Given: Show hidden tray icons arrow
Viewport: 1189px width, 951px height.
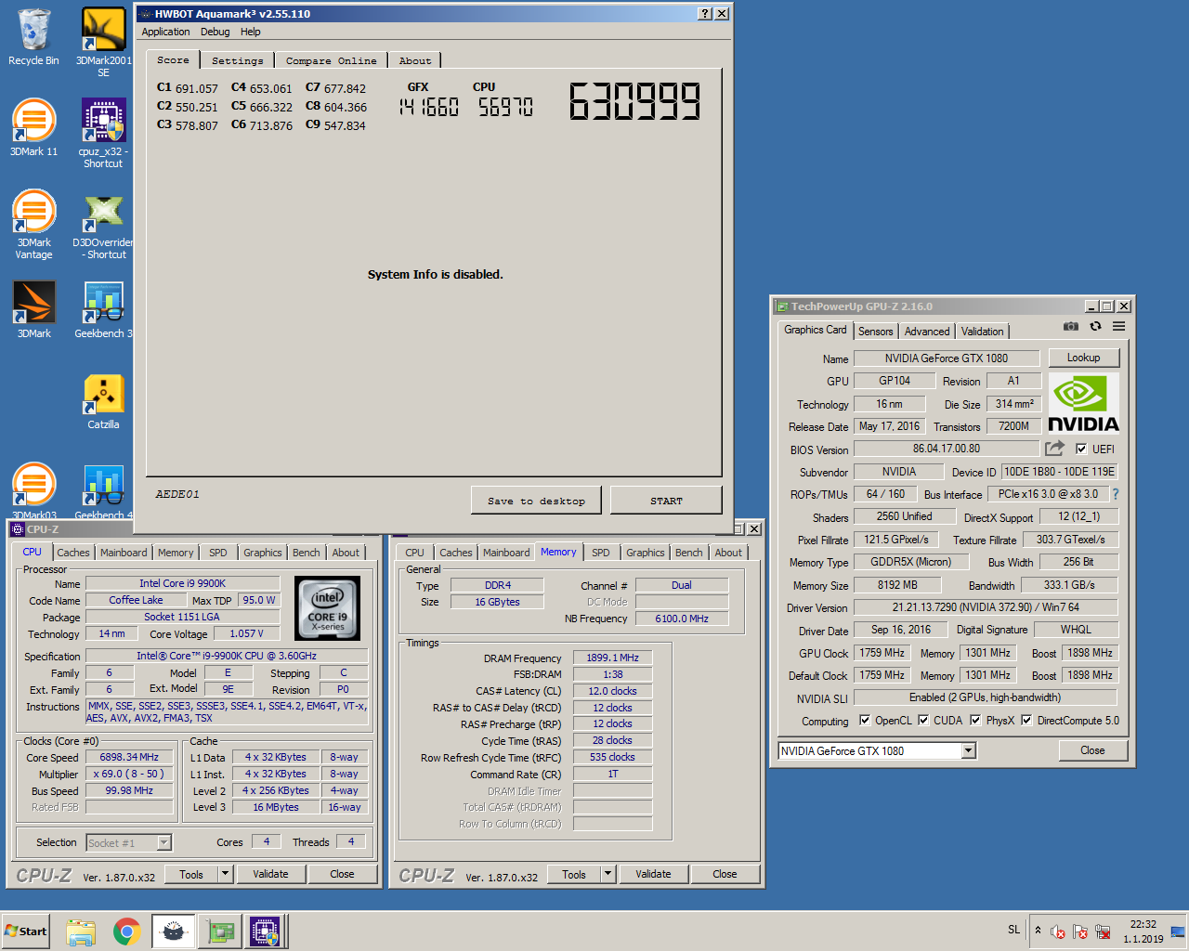Looking at the screenshot, I should (x=1038, y=931).
